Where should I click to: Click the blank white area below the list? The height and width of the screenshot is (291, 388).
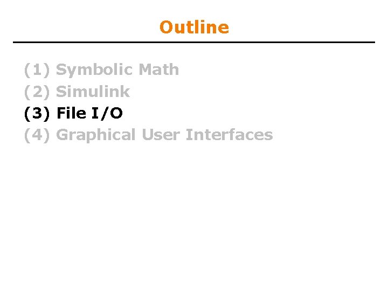point(194,216)
